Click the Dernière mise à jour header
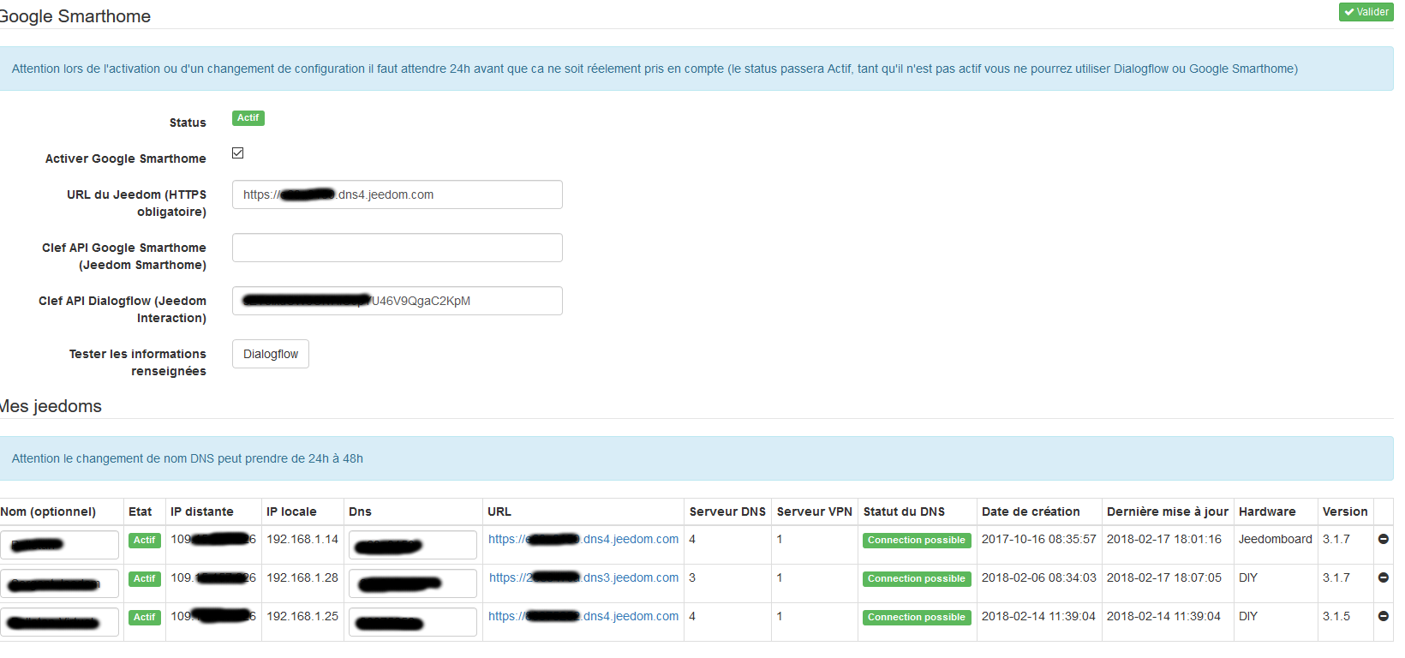The height and width of the screenshot is (658, 1405). [1168, 511]
